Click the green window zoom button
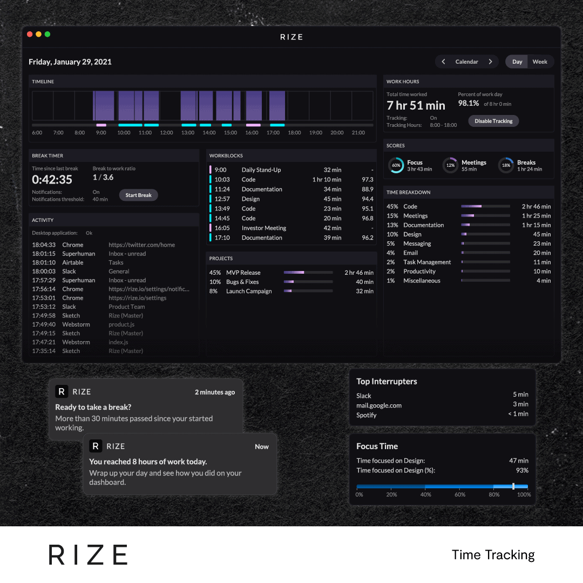 tap(47, 34)
